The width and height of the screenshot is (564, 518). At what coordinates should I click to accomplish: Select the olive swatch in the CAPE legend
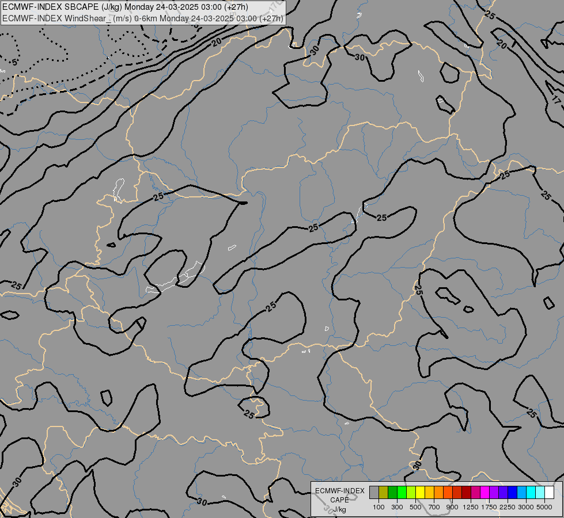tap(384, 493)
